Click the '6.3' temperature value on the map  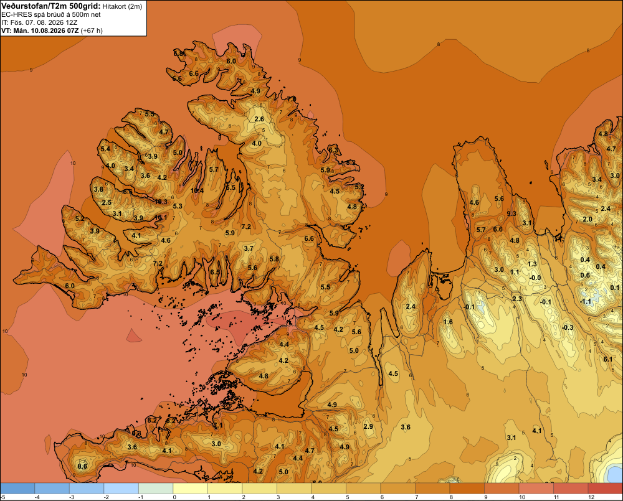333,150
